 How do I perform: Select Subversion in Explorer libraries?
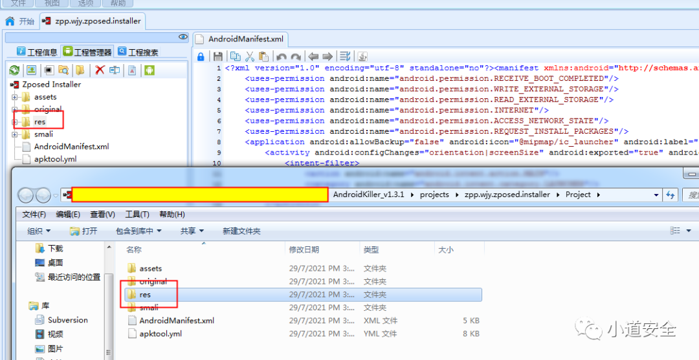point(61,320)
